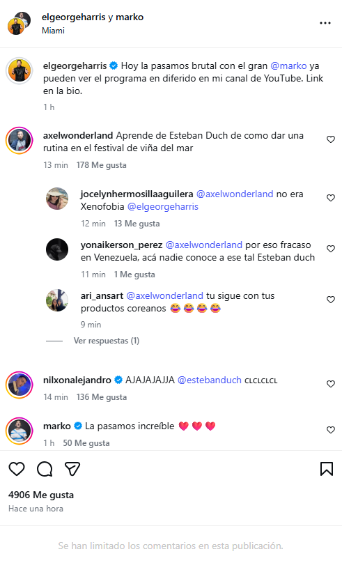View the 178 Me gusta on axelwonderland's comment
This screenshot has width=342, height=563.
(x=102, y=165)
